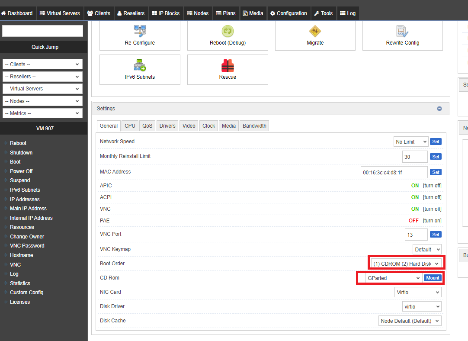The image size is (468, 341).
Task: Turn on PAE setting
Action: [x=432, y=221]
